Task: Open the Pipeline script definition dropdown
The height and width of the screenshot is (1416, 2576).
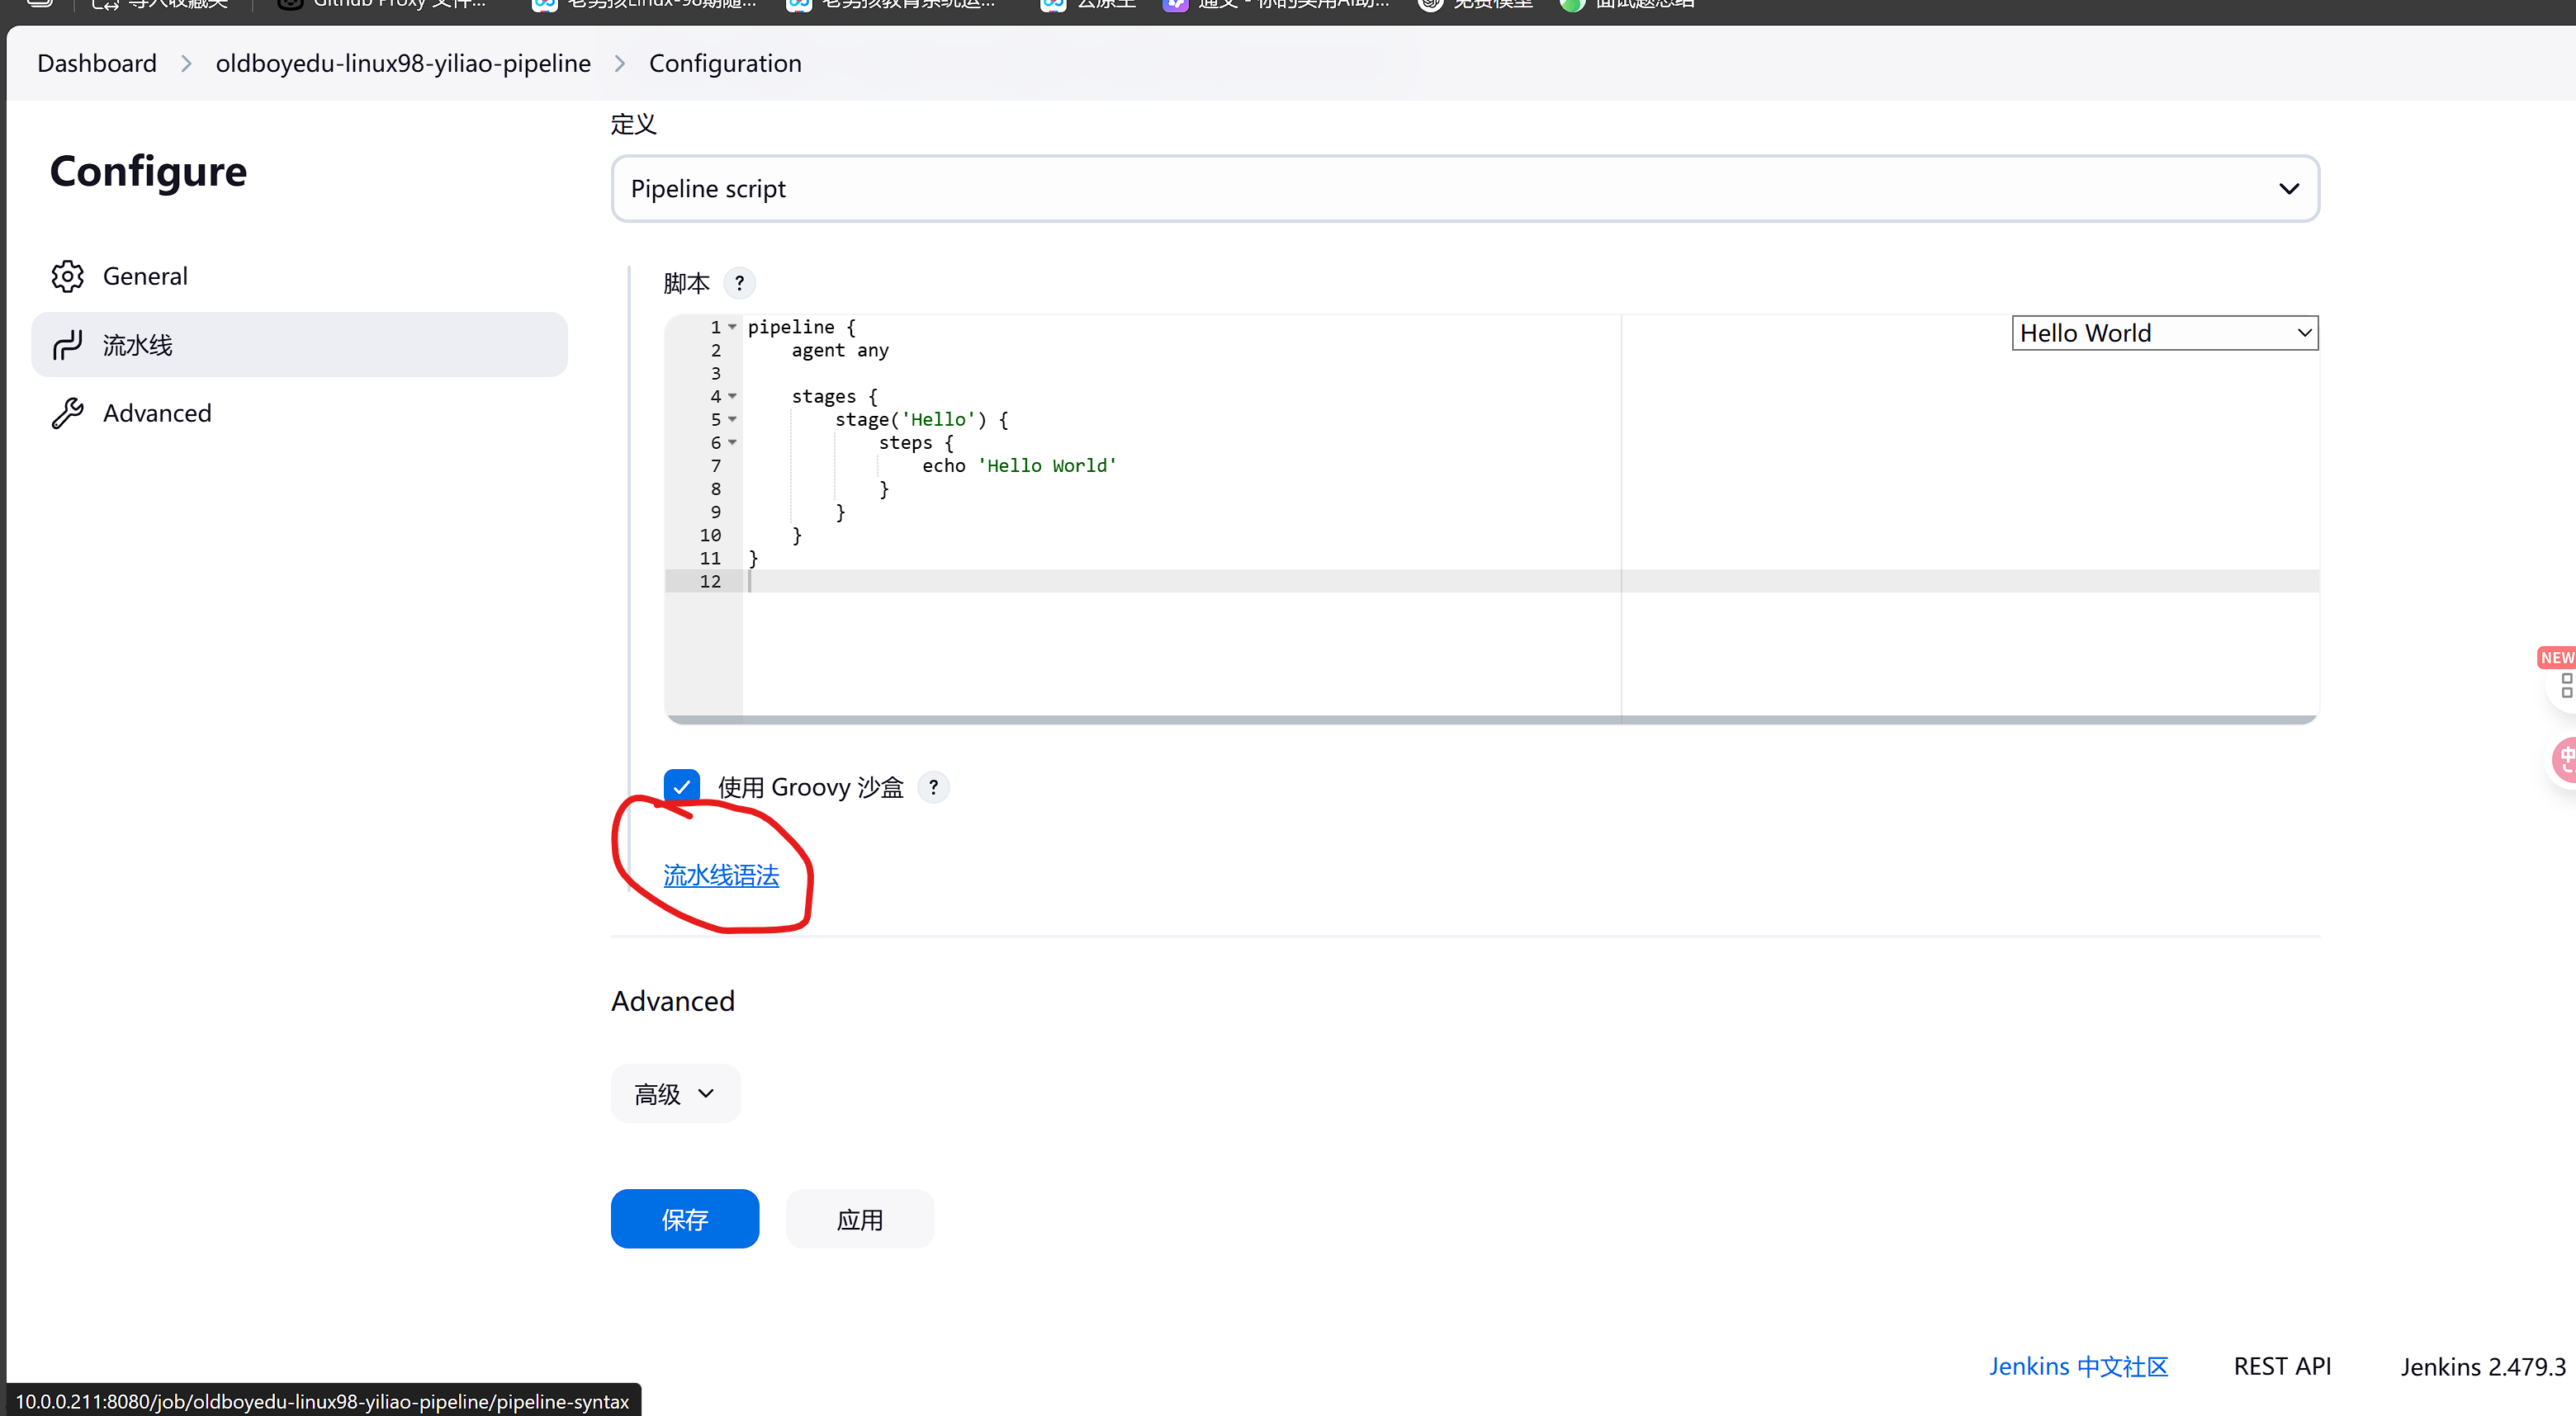Action: pos(1464,189)
